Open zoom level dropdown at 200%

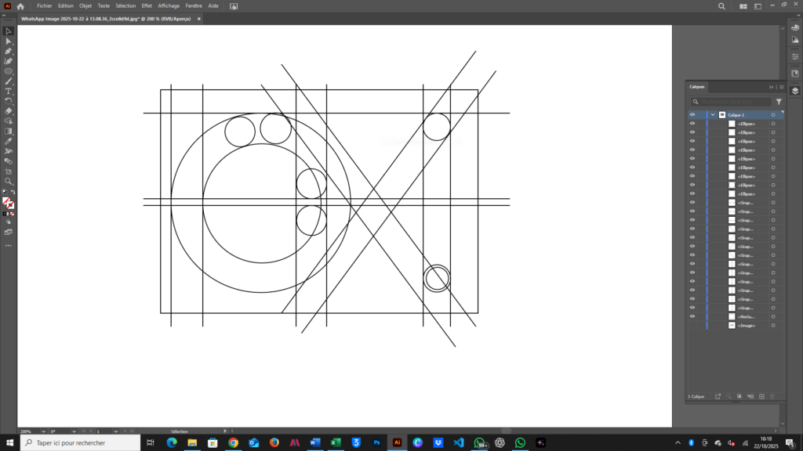(x=43, y=431)
